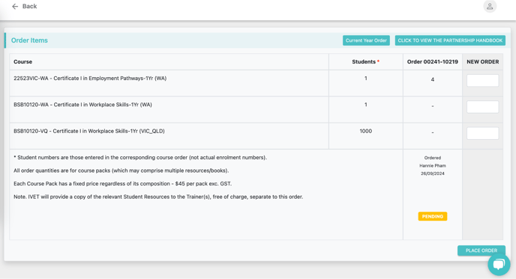Screen dimensions: 516x279
Task: Focus new order field for Workplace Skills (WA)
Action: pyautogui.click(x=482, y=107)
